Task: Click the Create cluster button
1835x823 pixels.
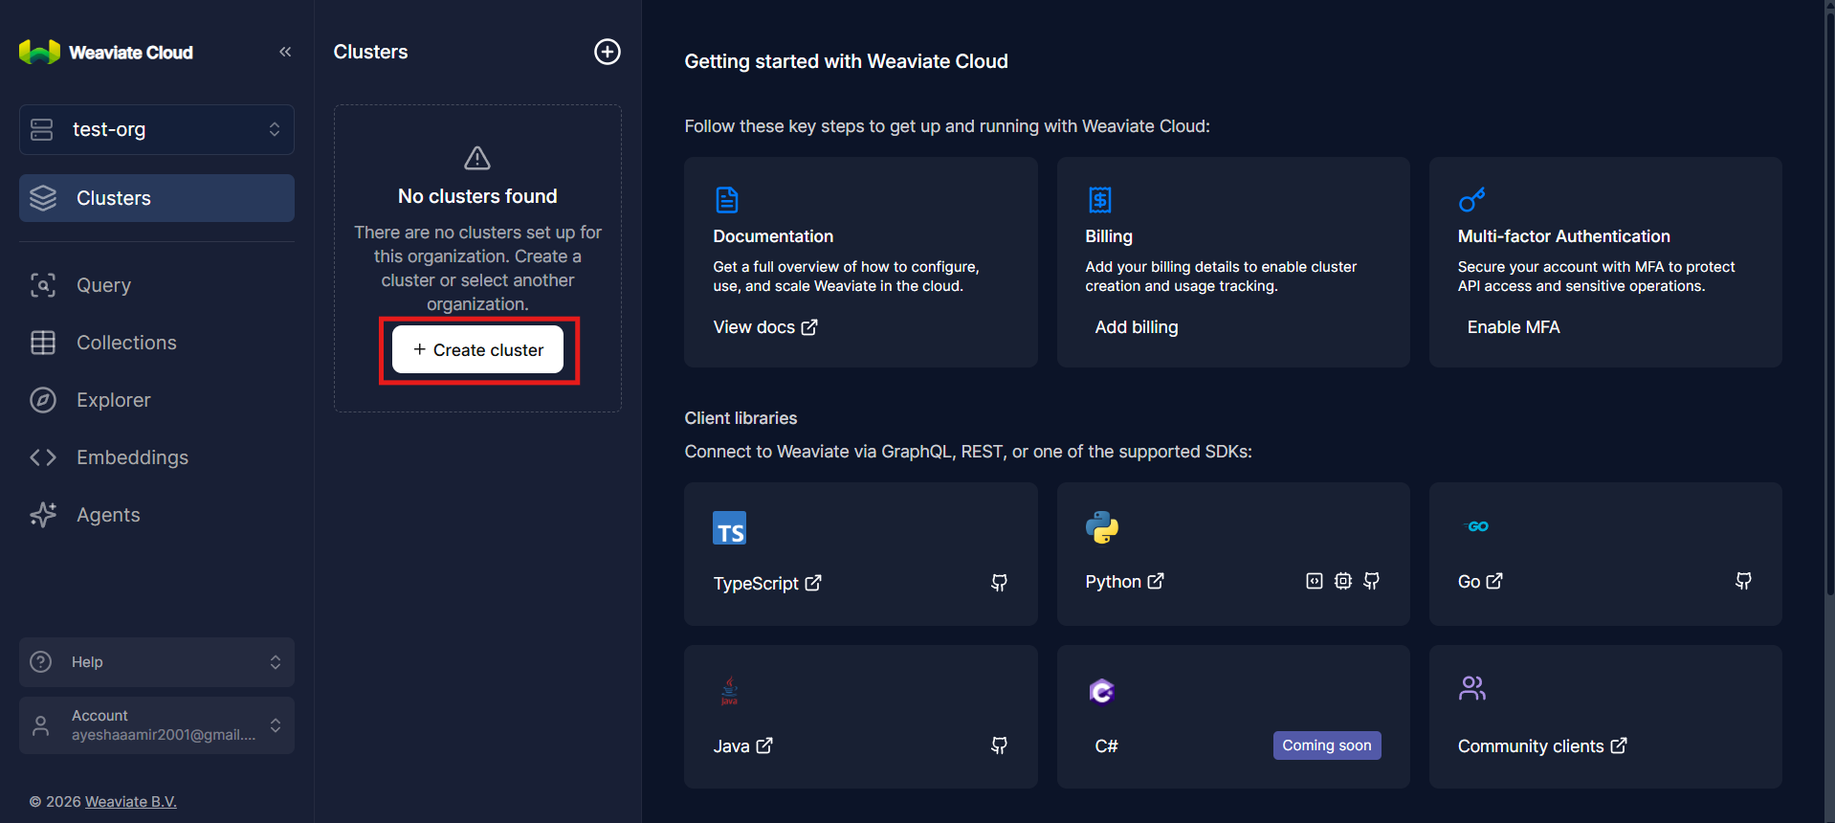Action: 478,350
